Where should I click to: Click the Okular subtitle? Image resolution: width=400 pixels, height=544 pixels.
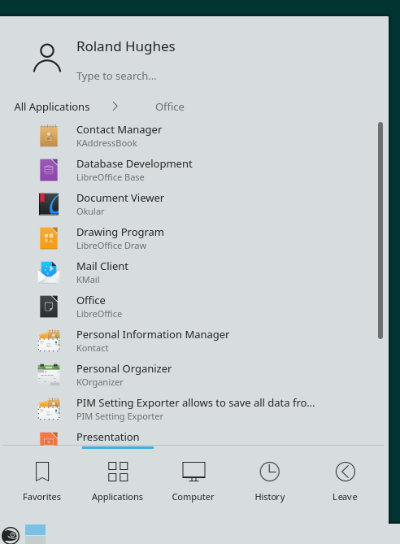click(x=90, y=211)
